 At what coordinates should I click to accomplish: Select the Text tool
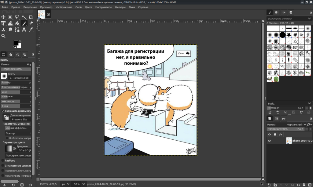[x=24, y=30]
